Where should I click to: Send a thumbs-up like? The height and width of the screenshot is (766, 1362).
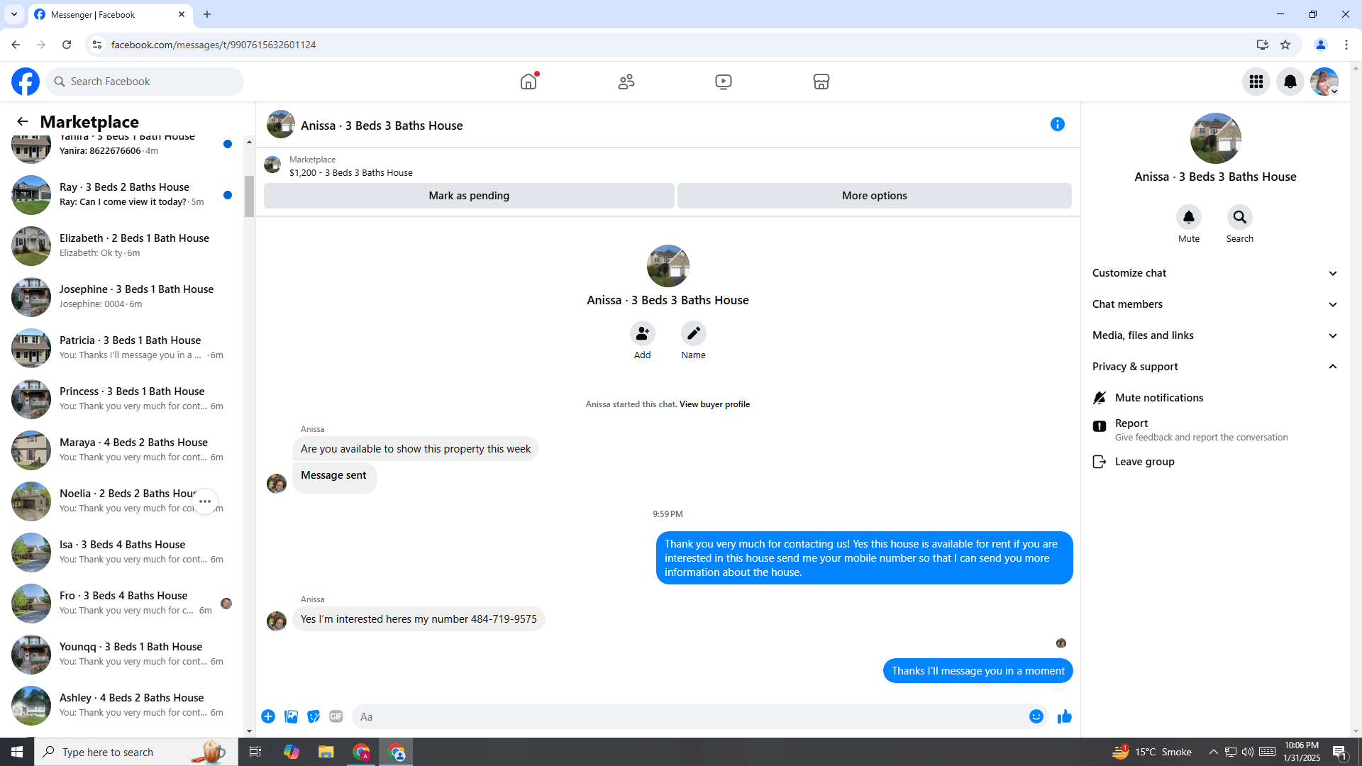pyautogui.click(x=1065, y=716)
